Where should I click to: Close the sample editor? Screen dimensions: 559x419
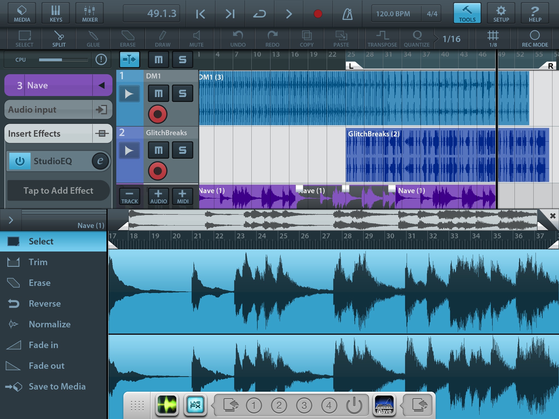[x=552, y=216]
